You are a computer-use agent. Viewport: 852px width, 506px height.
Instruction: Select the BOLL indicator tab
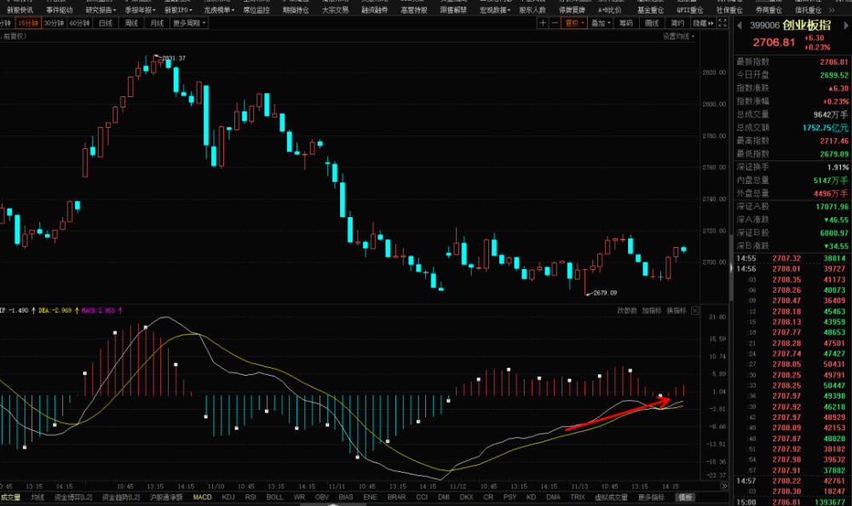click(x=275, y=497)
